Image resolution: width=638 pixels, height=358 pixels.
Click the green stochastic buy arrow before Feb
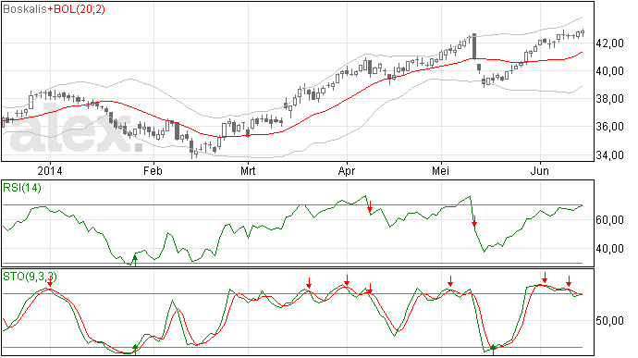(x=136, y=349)
